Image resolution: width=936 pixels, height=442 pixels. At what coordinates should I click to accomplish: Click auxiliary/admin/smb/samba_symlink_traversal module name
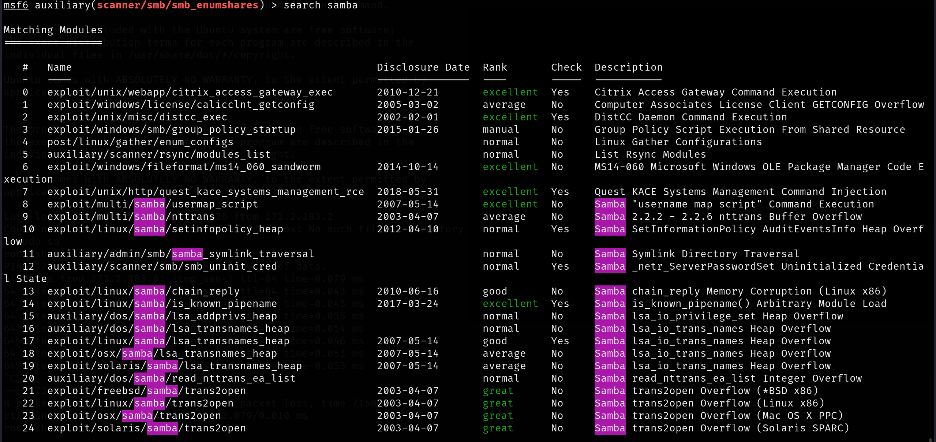[x=180, y=254]
